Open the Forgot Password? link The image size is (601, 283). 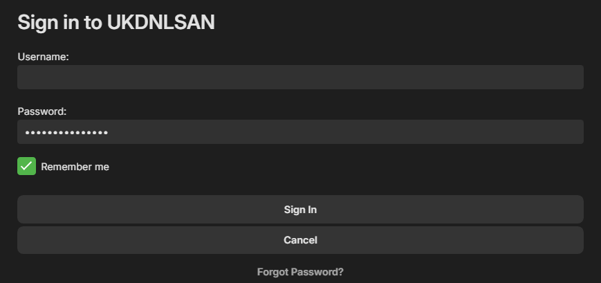click(x=300, y=272)
